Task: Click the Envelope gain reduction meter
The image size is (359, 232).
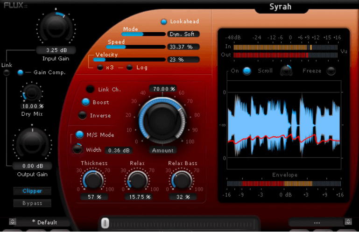Action: 284,183
